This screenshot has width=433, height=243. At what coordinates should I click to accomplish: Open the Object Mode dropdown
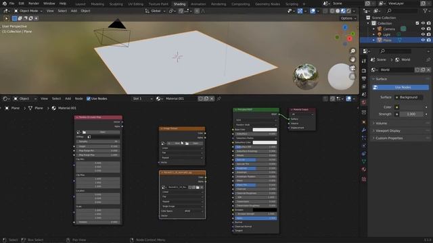pos(28,11)
